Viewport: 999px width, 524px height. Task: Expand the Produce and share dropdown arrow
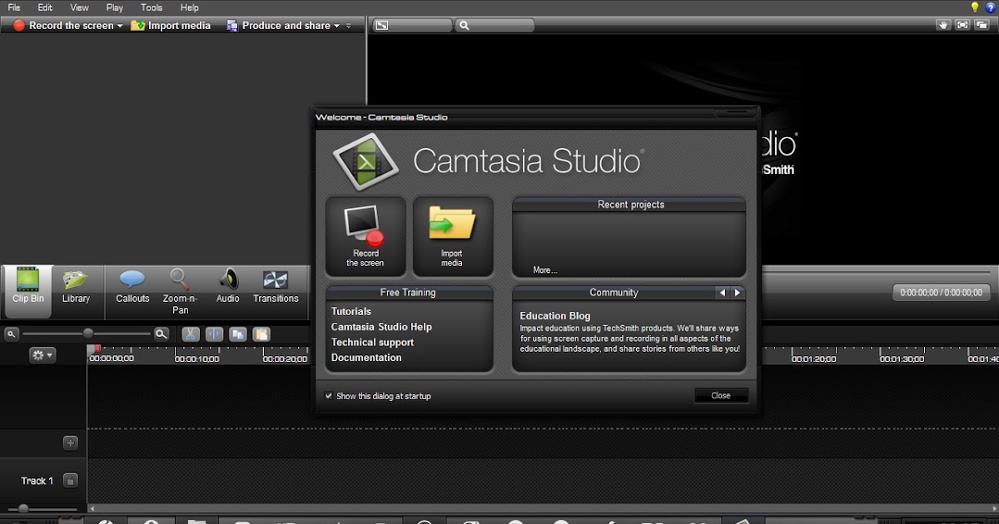coord(337,26)
